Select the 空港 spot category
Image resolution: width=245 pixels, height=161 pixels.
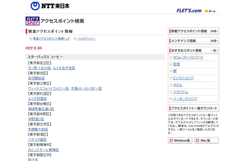(176, 64)
